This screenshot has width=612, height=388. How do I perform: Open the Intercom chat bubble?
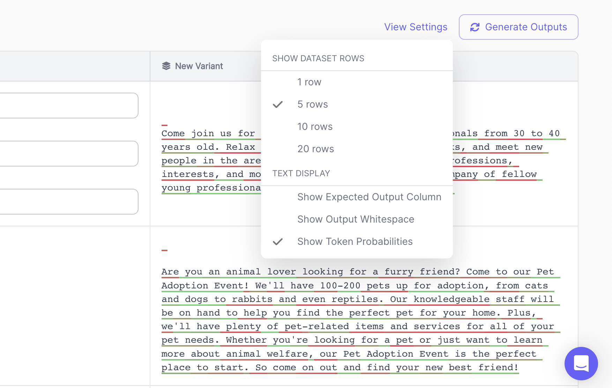tap(581, 364)
